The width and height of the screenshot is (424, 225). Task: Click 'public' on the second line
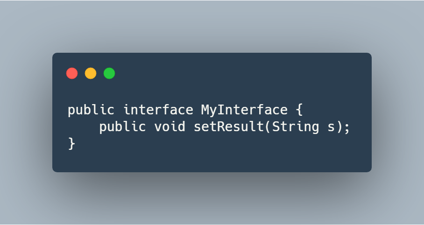coord(122,127)
